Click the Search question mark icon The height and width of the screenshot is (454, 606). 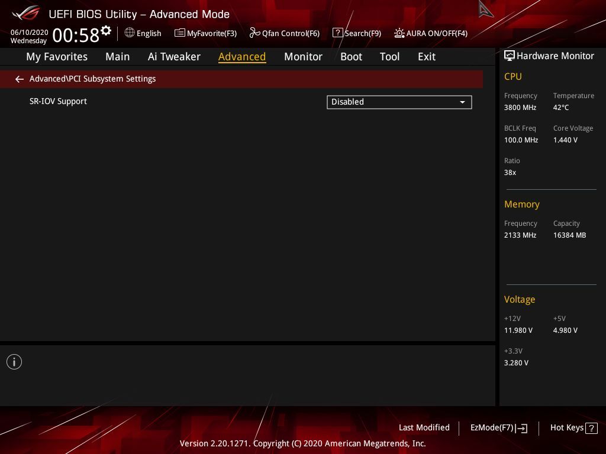[337, 33]
